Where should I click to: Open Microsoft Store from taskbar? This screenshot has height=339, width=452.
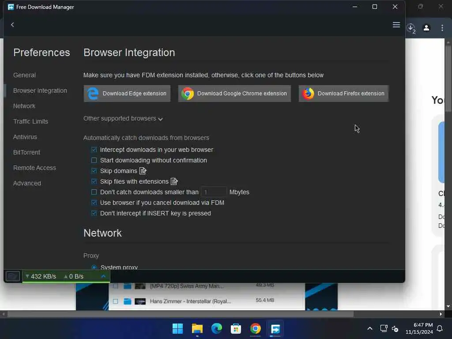pos(236,328)
